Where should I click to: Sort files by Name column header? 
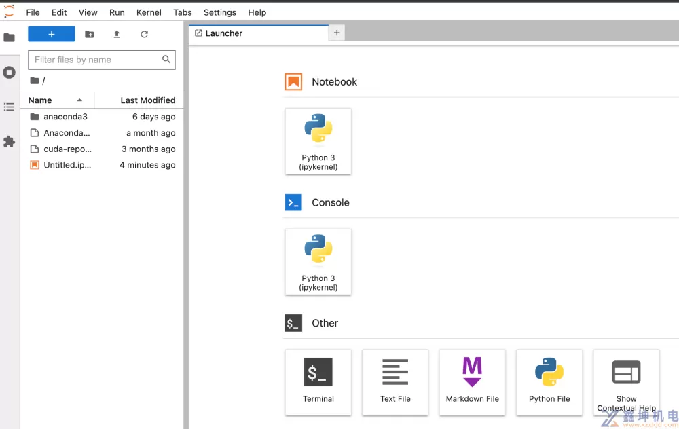[41, 100]
